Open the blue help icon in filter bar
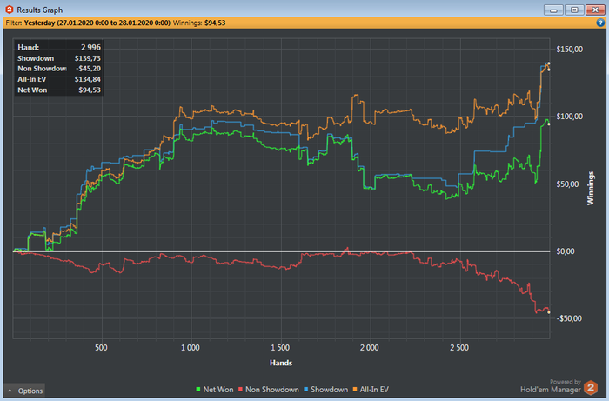Screen dimensions: 609x401 pyautogui.click(x=600, y=23)
